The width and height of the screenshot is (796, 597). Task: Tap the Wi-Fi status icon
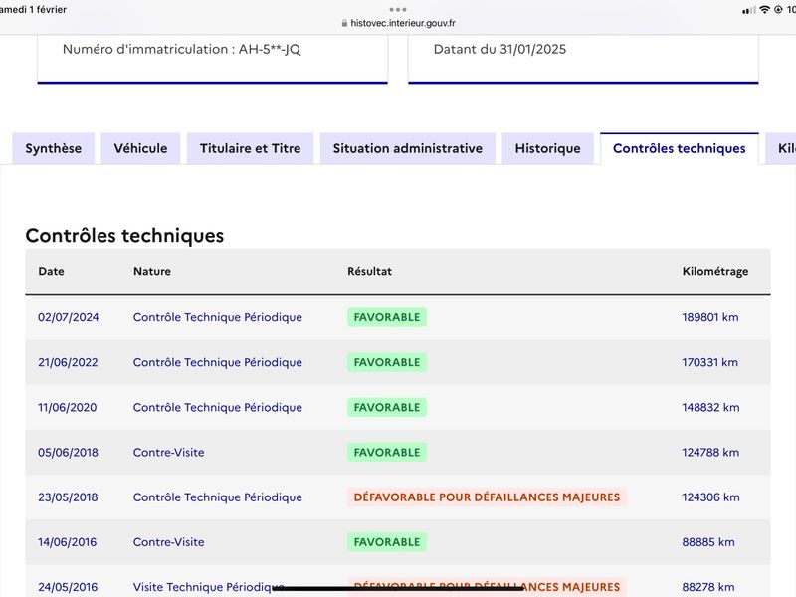[764, 10]
